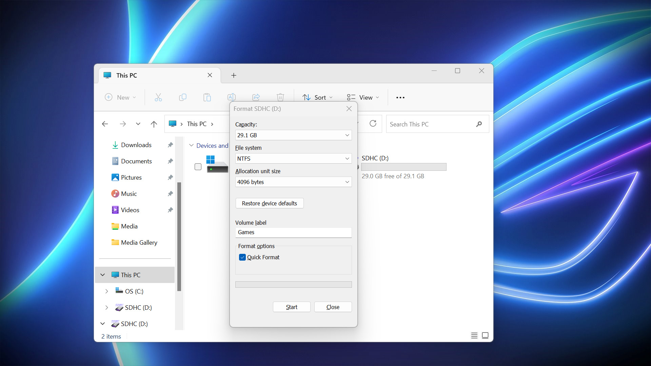Click the More options button
Viewport: 651px width, 366px height.
[x=399, y=97]
